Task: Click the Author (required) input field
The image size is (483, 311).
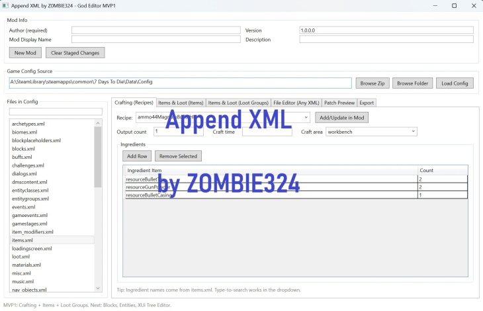Action: click(x=156, y=30)
